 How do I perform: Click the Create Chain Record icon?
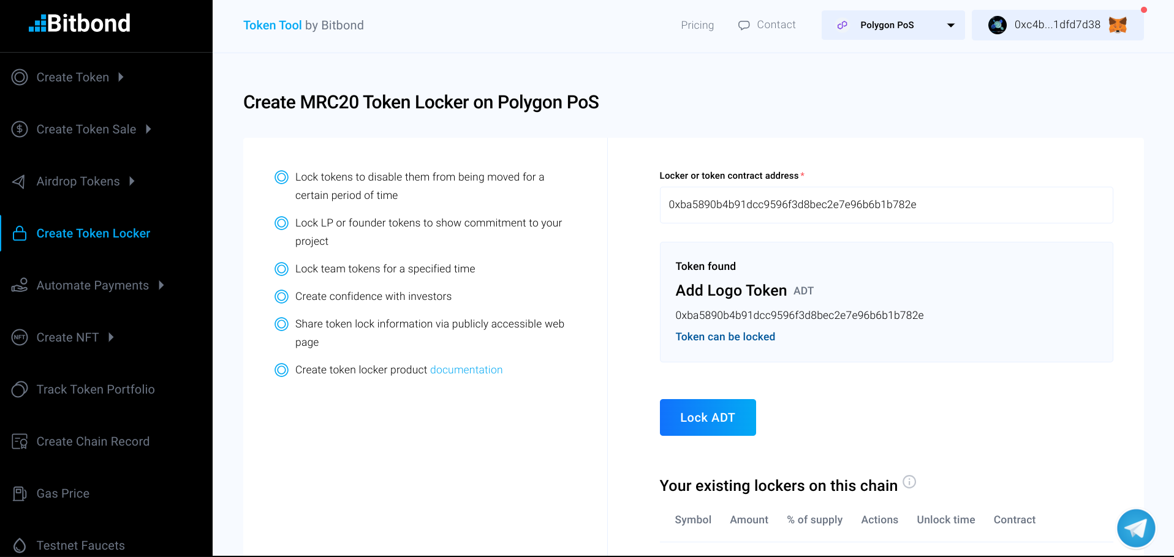[20, 441]
